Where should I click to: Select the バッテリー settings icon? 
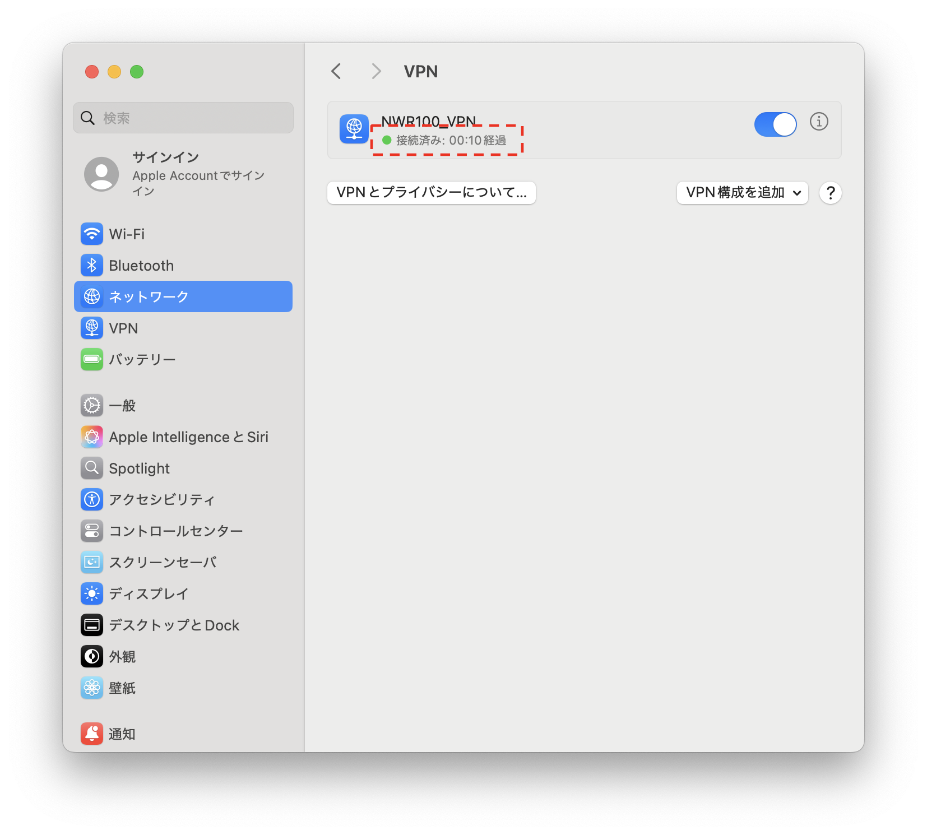point(92,359)
